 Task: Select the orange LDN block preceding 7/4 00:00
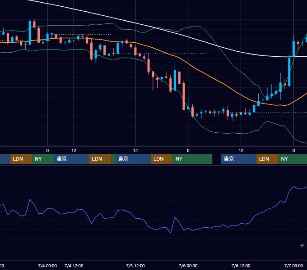pos(21,159)
